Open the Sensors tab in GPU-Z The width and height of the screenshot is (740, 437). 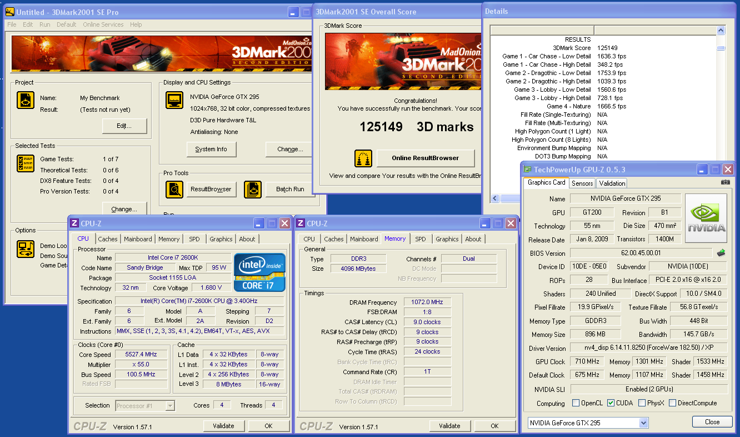582,183
